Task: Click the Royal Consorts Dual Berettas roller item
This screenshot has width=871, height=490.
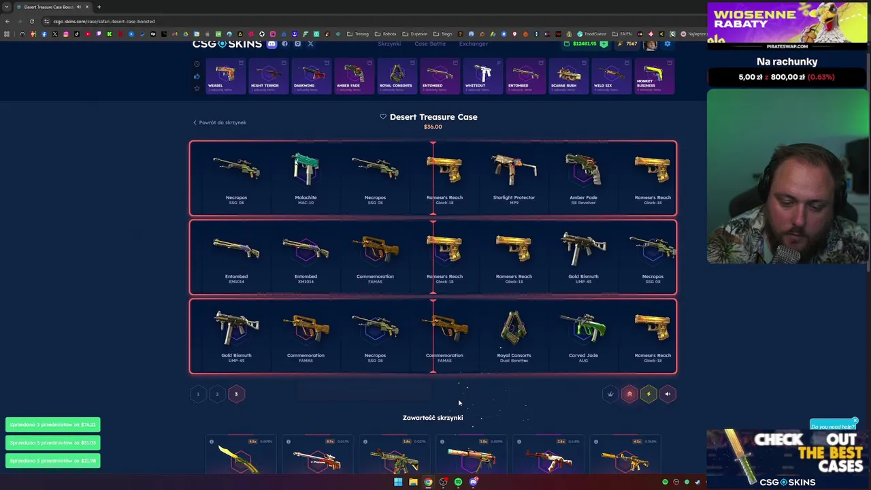Action: pyautogui.click(x=514, y=336)
